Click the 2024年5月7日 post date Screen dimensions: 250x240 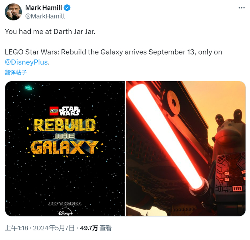[x=54, y=228]
